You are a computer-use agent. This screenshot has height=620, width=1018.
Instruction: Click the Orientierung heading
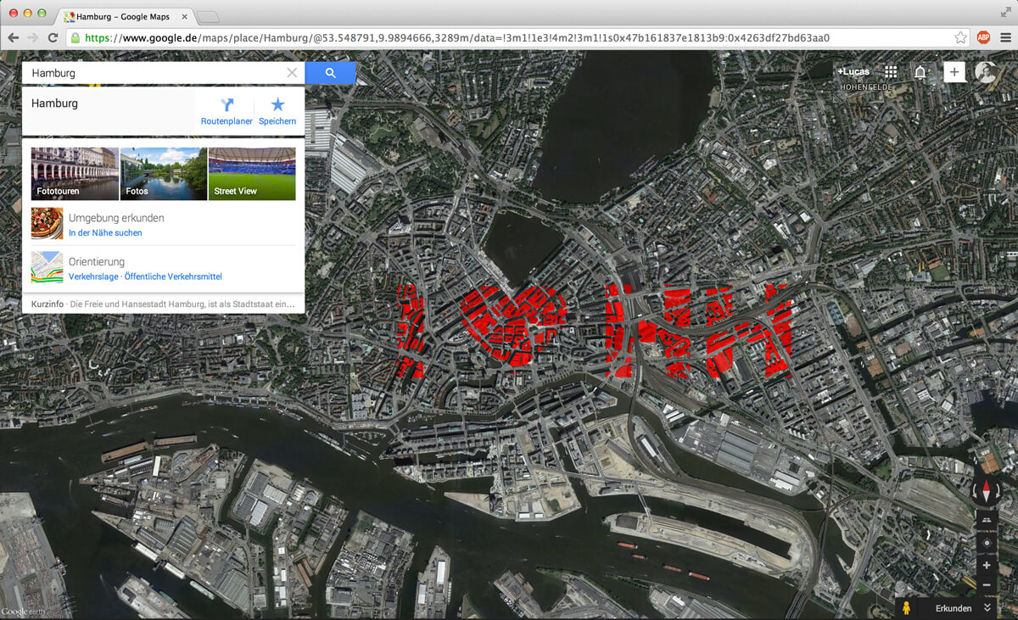pos(97,262)
